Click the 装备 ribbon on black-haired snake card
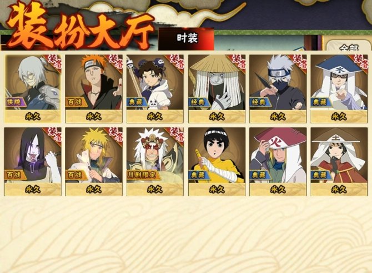This screenshot has height=273, width=372. [x=54, y=136]
